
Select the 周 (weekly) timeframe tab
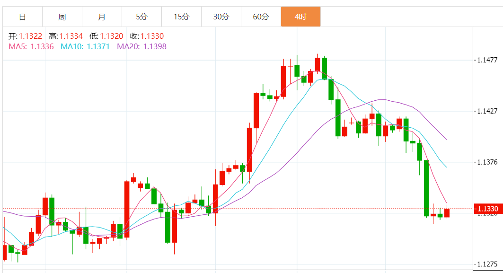pyautogui.click(x=62, y=17)
